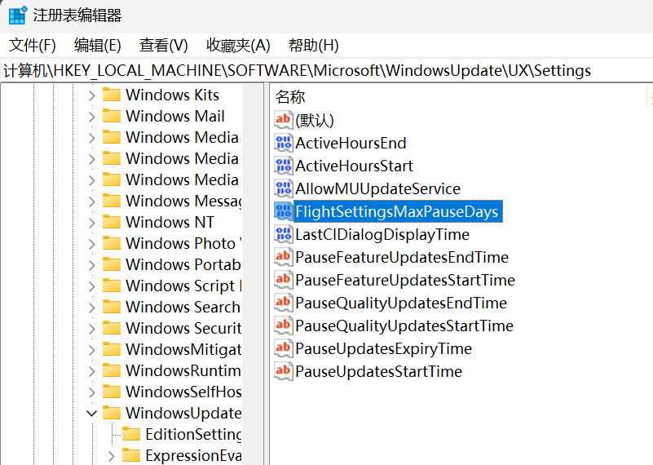Click the folder icon for Windows NT

tap(112, 222)
